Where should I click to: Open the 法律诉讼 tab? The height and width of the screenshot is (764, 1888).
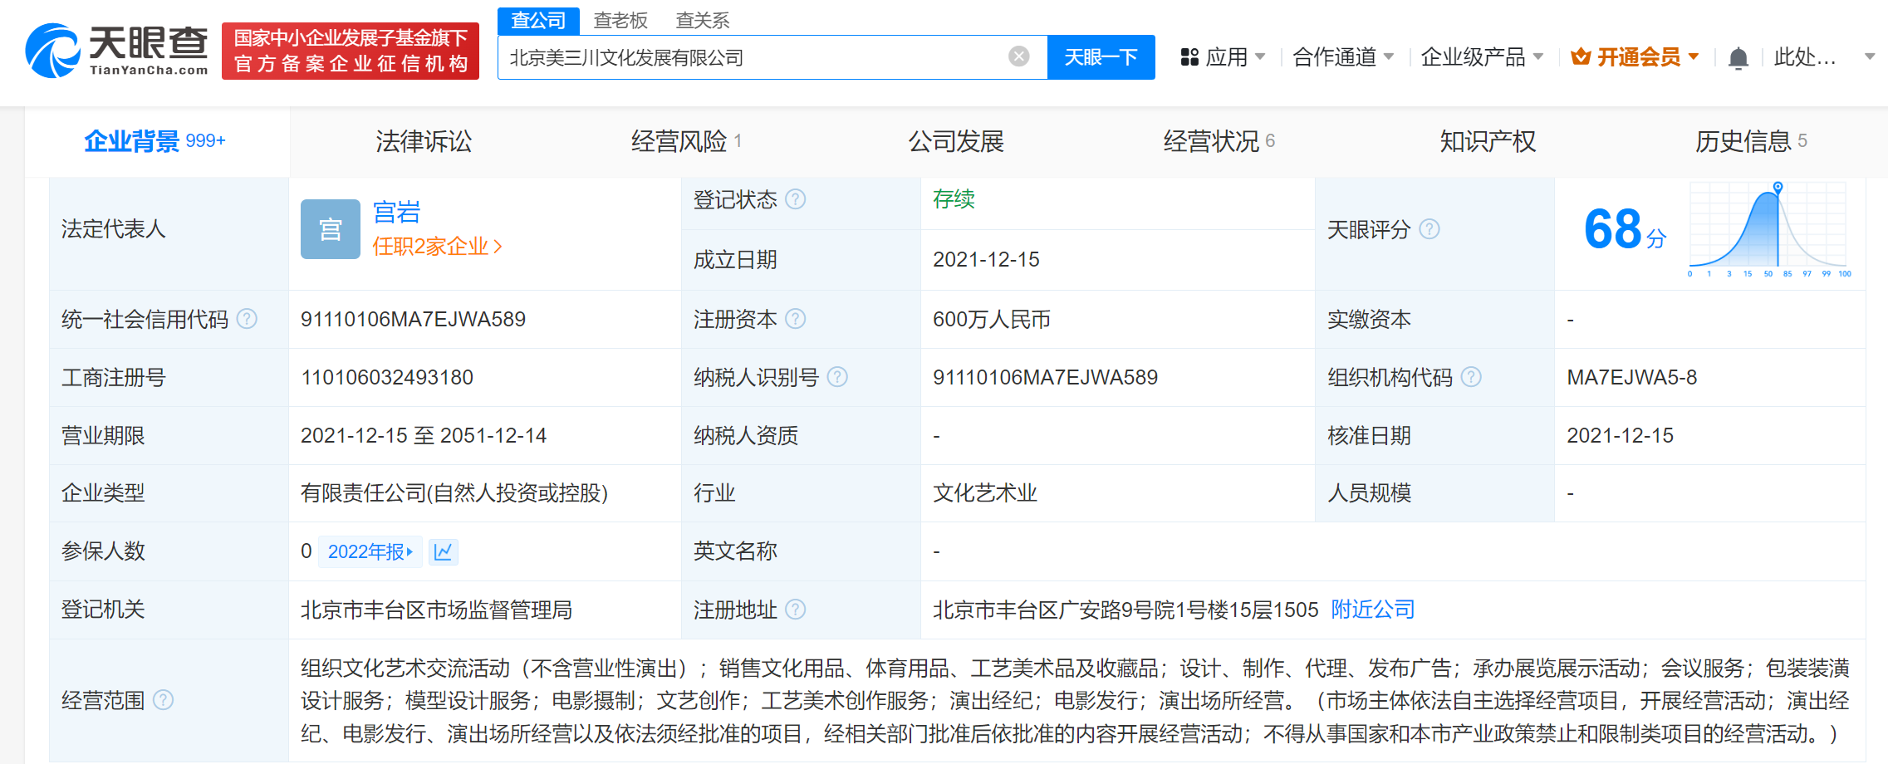(x=422, y=141)
